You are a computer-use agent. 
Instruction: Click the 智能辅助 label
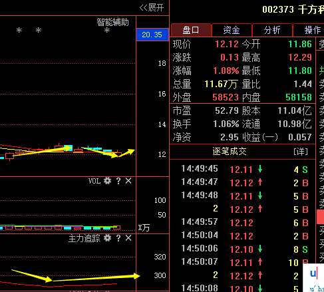pos(112,22)
